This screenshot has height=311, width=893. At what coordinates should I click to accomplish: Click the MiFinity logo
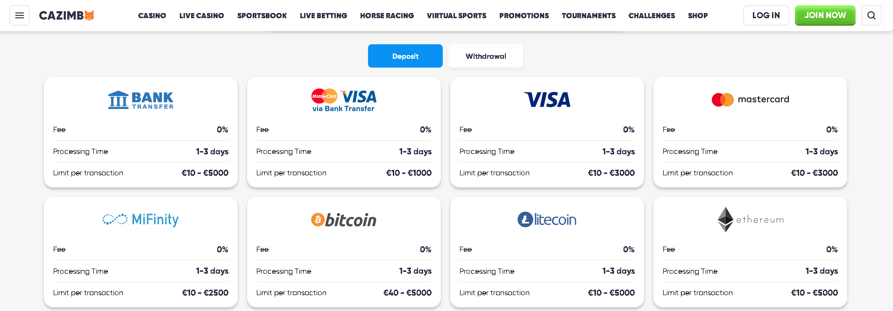click(x=141, y=219)
